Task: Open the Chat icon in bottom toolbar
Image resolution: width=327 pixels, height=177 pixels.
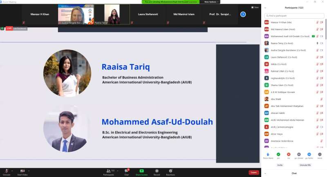Action: (x=126, y=171)
